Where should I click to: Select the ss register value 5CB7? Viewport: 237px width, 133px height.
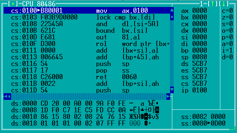[x=200, y=77]
